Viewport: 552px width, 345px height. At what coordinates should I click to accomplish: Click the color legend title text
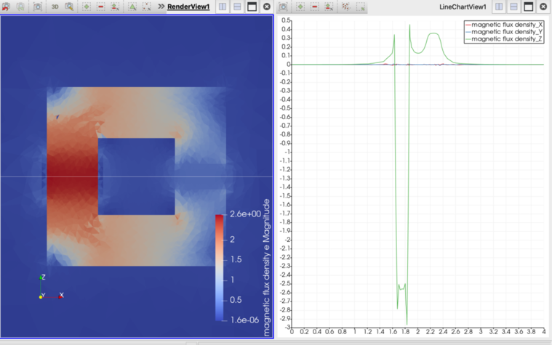[x=266, y=267]
